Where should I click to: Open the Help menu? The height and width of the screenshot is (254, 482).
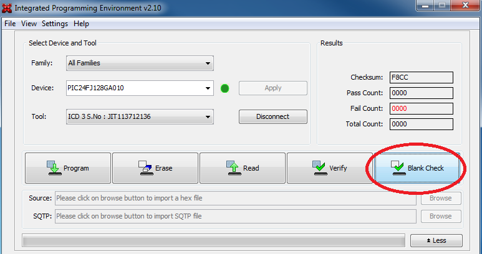[81, 24]
